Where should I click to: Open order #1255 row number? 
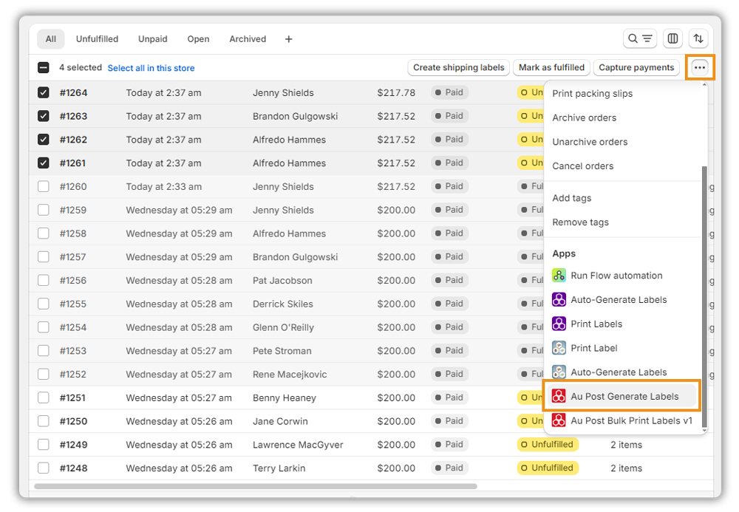(x=73, y=304)
